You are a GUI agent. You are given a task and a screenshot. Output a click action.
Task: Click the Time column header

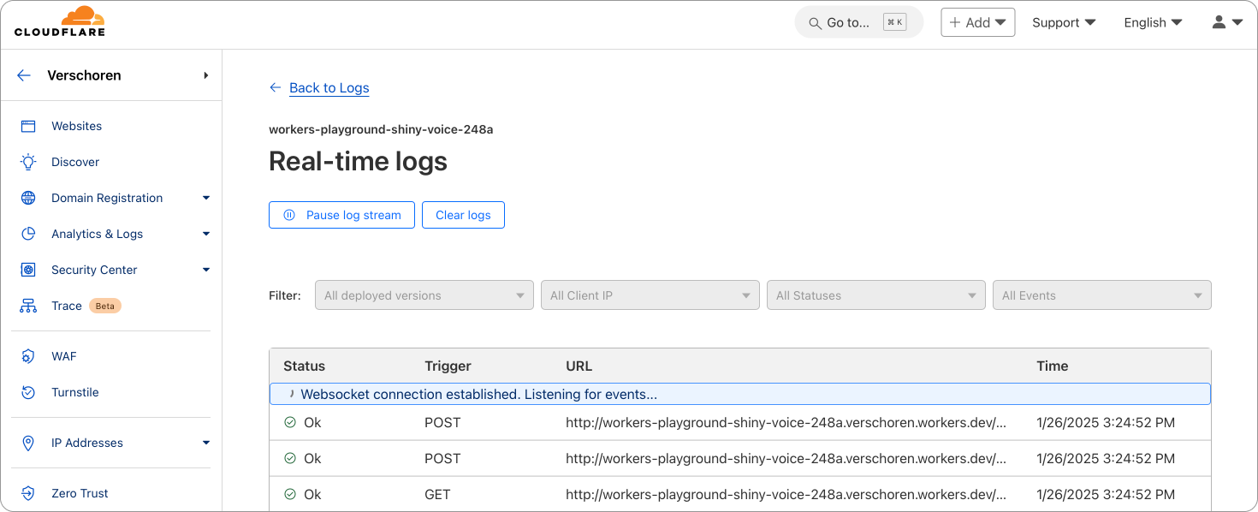click(x=1052, y=366)
